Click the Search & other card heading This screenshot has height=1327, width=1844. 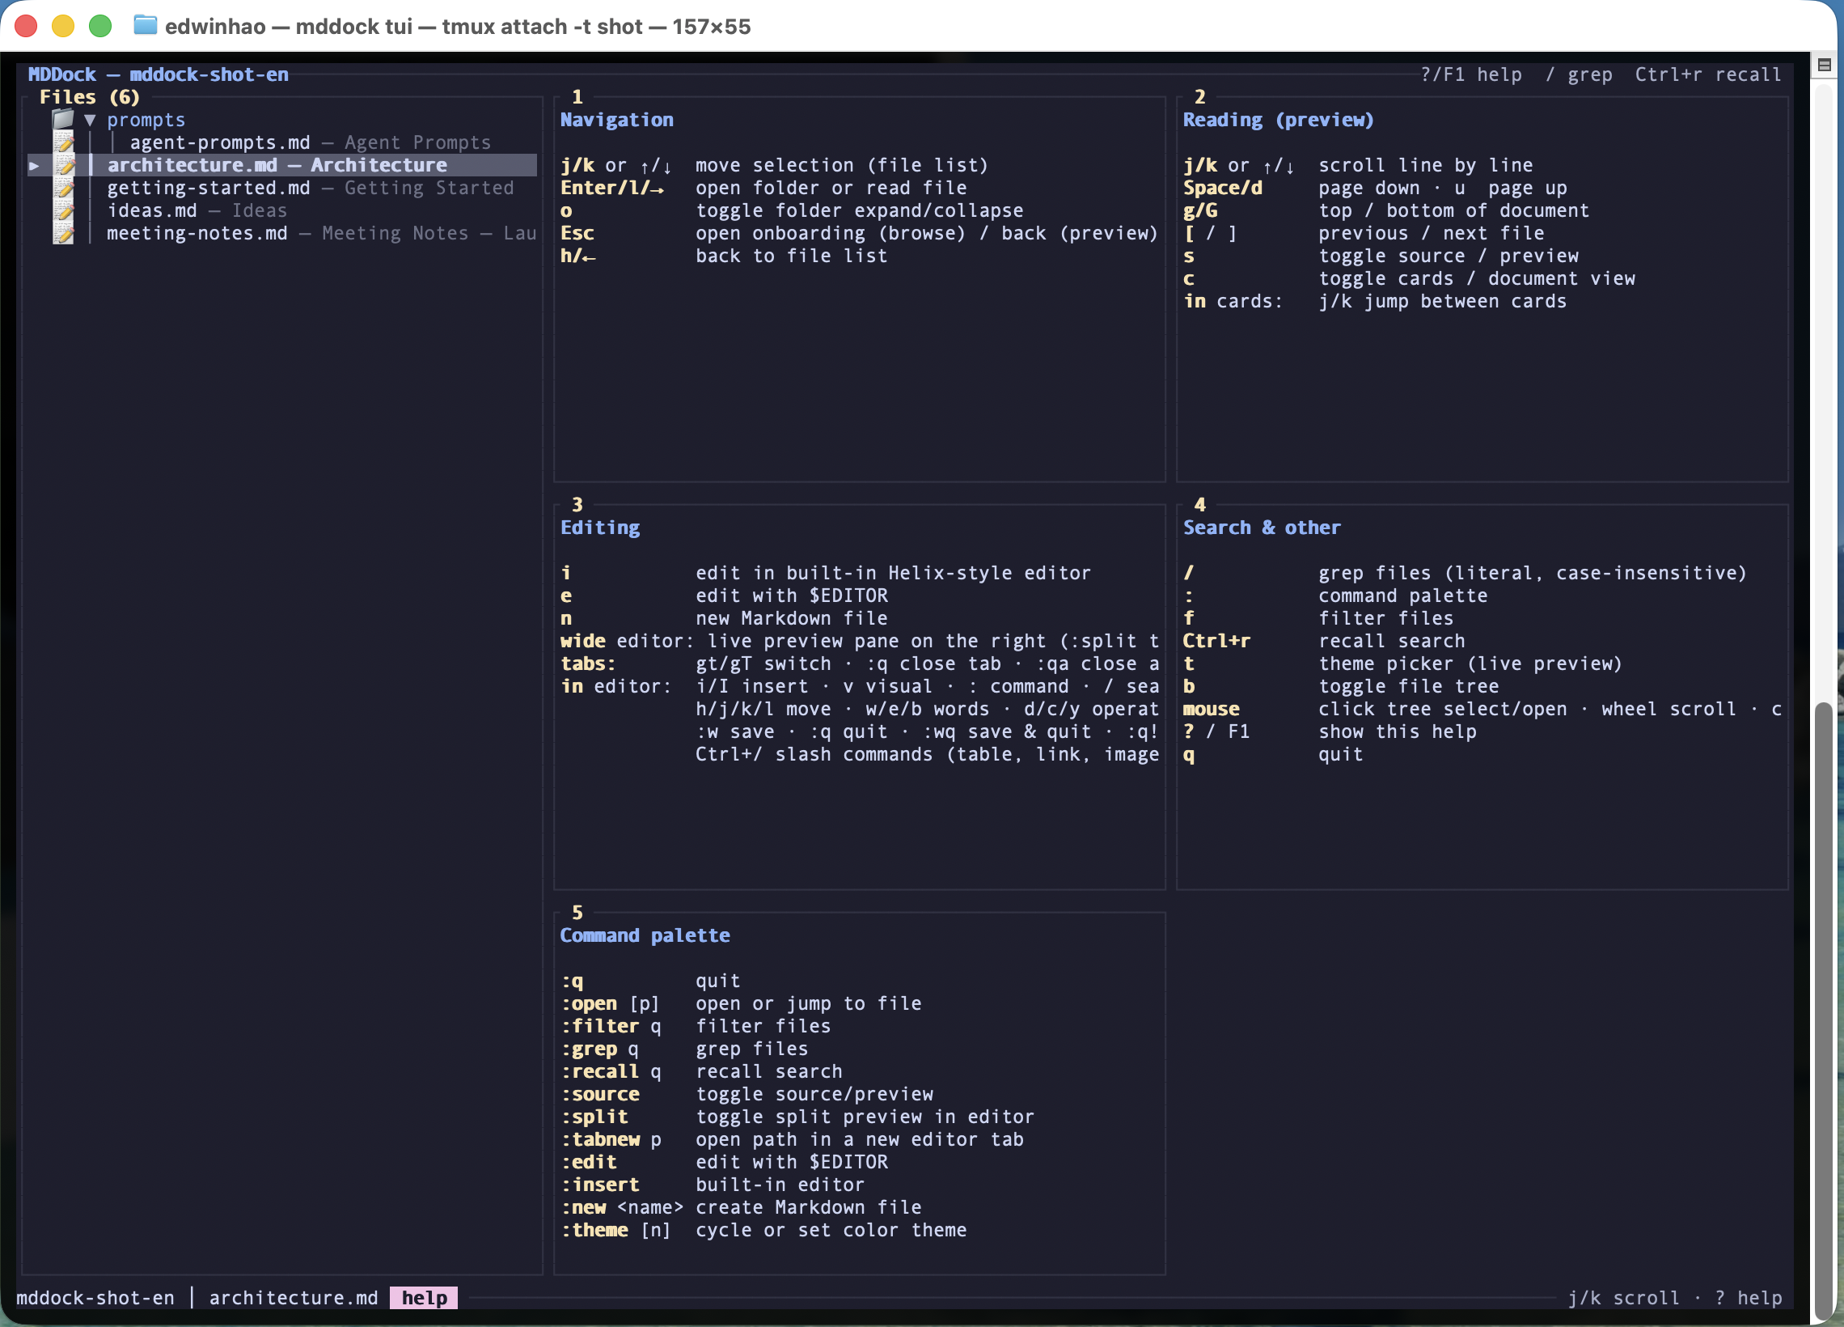point(1261,528)
